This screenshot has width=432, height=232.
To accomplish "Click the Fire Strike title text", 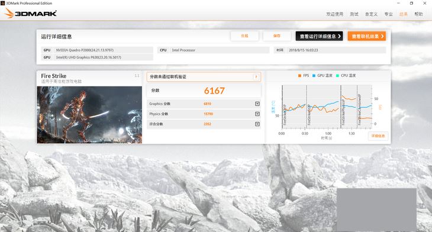I will tap(53, 76).
